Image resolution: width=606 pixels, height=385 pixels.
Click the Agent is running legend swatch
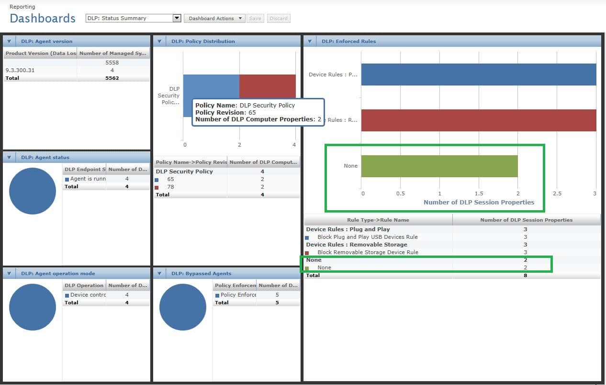click(x=67, y=180)
